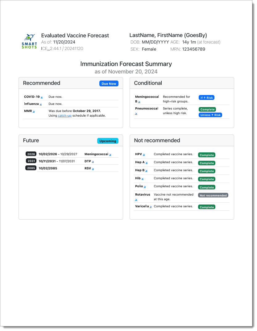Click the link icon next to MMR
Viewport: 257px width, 331px height.
pos(34,112)
